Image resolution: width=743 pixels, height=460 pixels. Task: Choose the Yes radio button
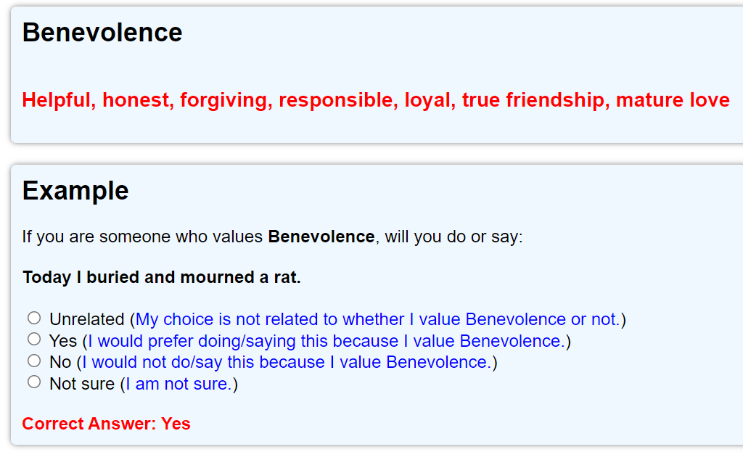34,340
